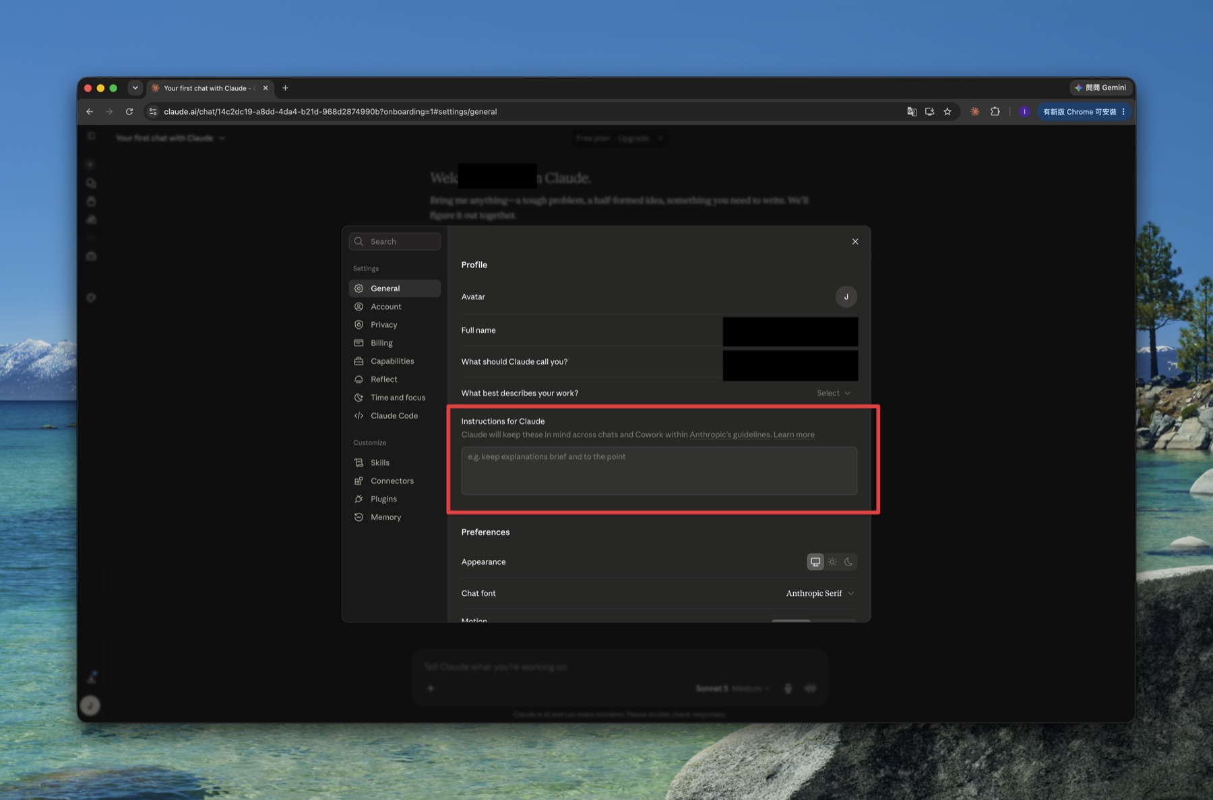Select system appearance monitor icon
This screenshot has height=800, width=1213.
(815, 561)
